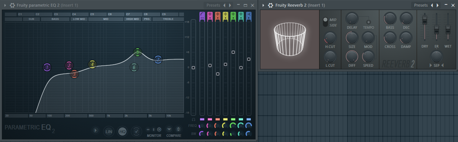Select EQ band 4 yellow node
Image resolution: width=458 pixels, height=142 pixels.
point(92,64)
